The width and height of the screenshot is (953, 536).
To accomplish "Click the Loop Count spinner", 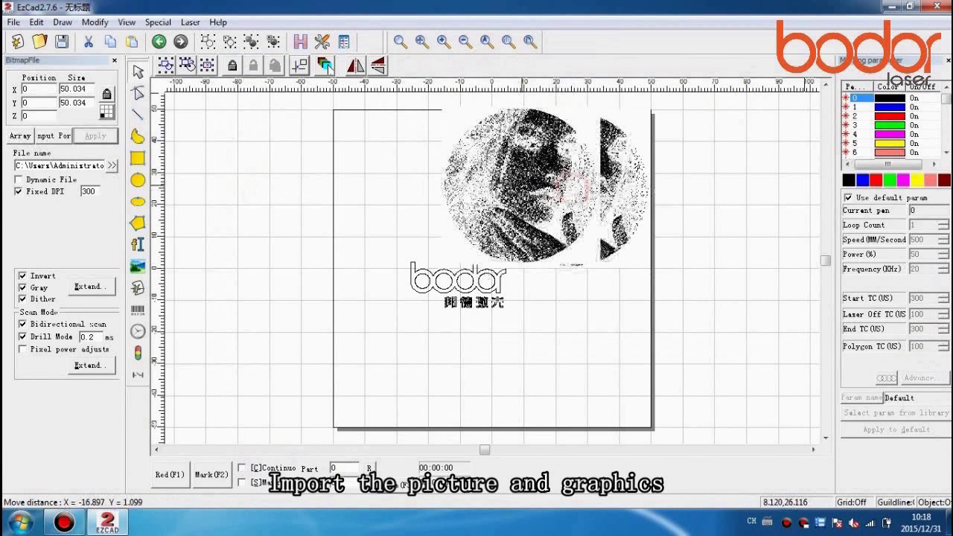I will [x=943, y=225].
